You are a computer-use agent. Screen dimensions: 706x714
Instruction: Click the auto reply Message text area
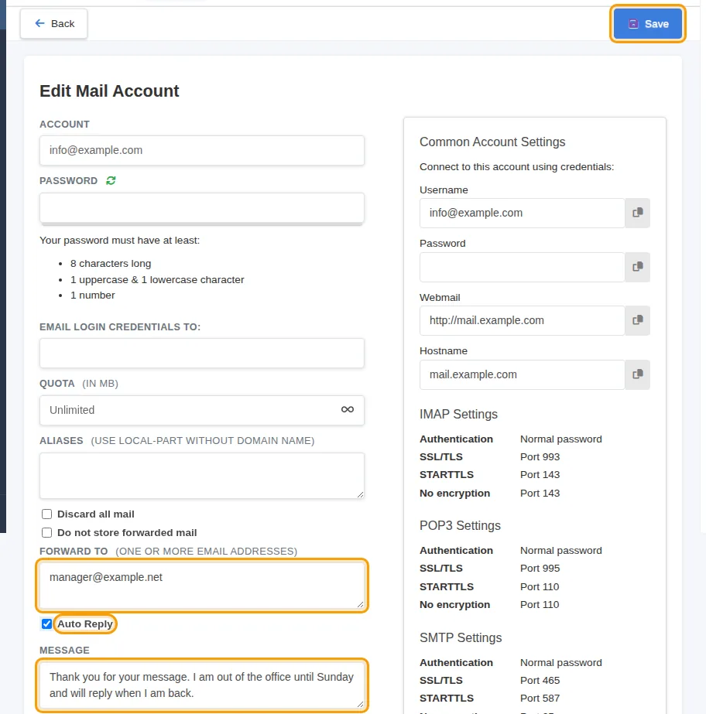202,685
